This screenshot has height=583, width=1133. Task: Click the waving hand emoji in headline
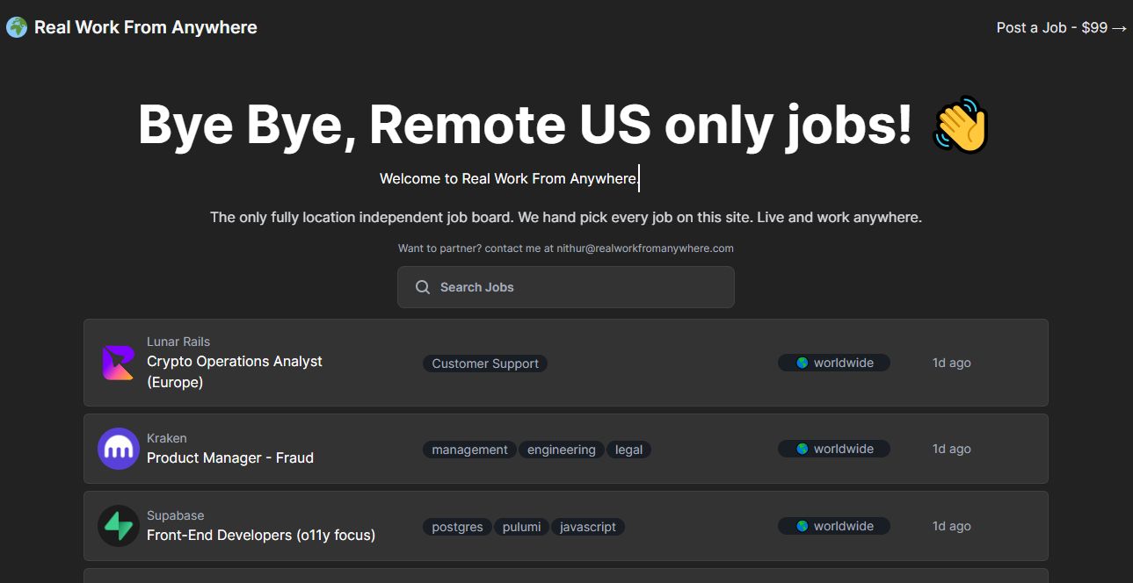(x=960, y=125)
